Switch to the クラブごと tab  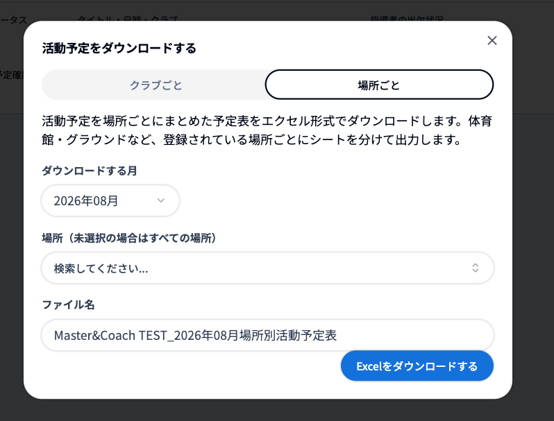point(156,85)
